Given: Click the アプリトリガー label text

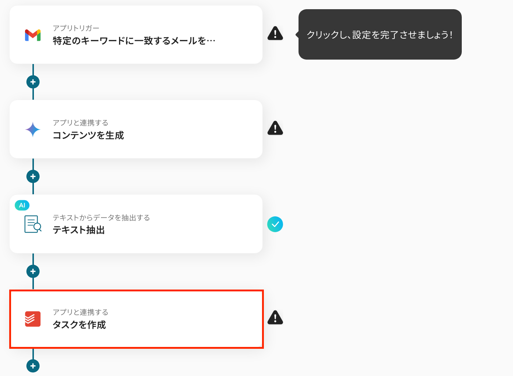Looking at the screenshot, I should click(76, 28).
